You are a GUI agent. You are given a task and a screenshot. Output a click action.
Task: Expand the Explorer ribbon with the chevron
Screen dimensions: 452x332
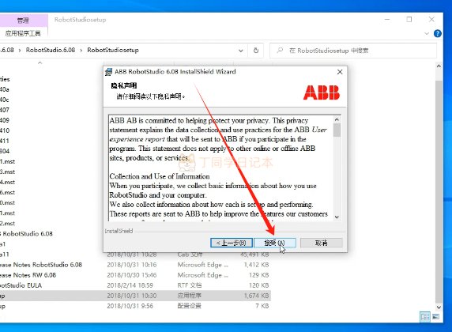coord(427,33)
